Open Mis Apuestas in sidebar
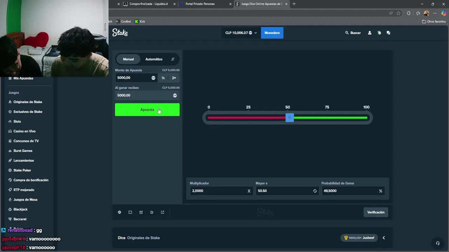Image resolution: width=449 pixels, height=252 pixels. 24,78
